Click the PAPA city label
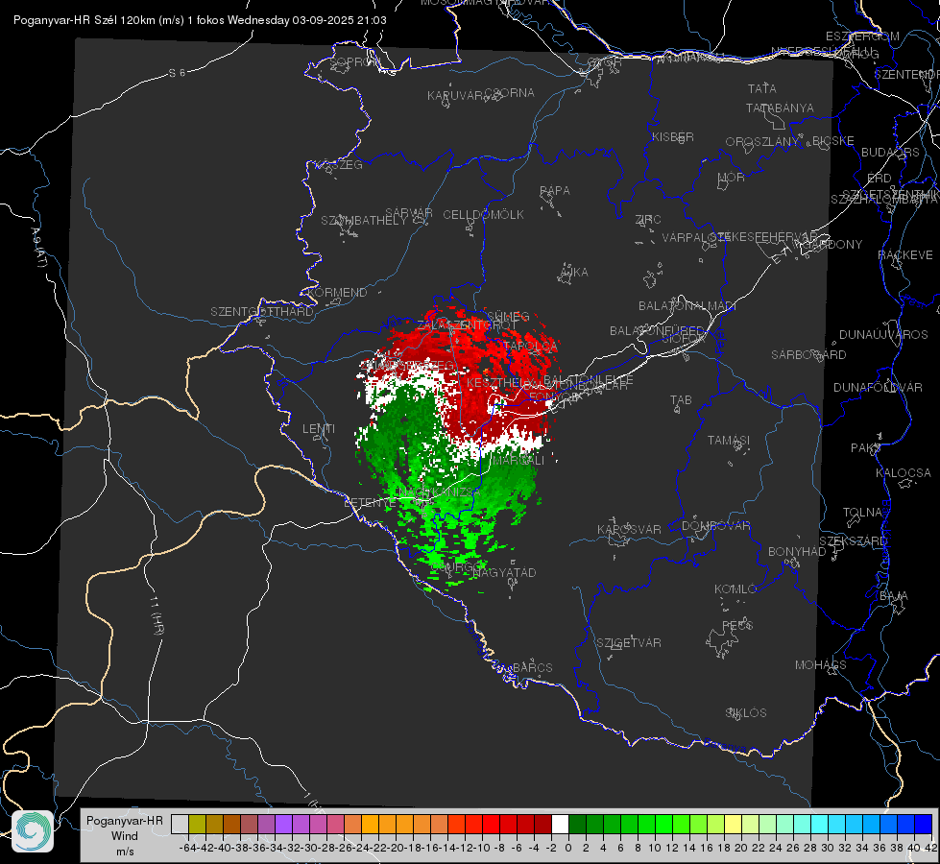This screenshot has width=940, height=864. 555,191
